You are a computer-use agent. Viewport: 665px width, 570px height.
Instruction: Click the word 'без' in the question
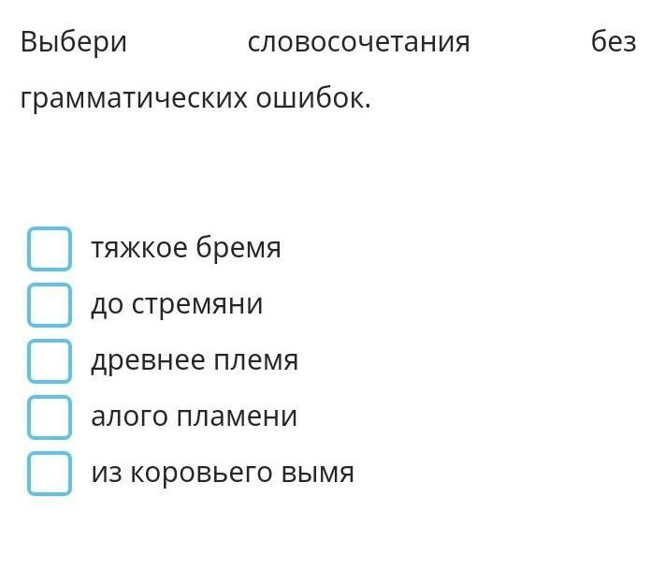[x=614, y=41]
